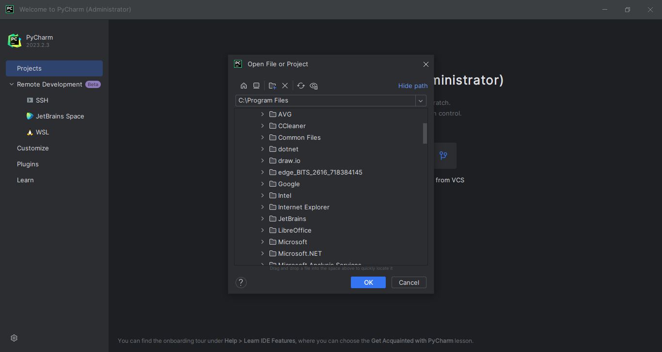Open the SSH remote development entry
The height and width of the screenshot is (352, 662).
coord(42,100)
